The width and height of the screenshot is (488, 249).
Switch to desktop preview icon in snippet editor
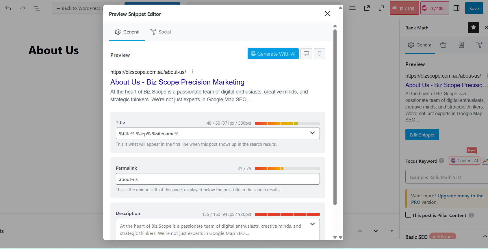point(306,54)
